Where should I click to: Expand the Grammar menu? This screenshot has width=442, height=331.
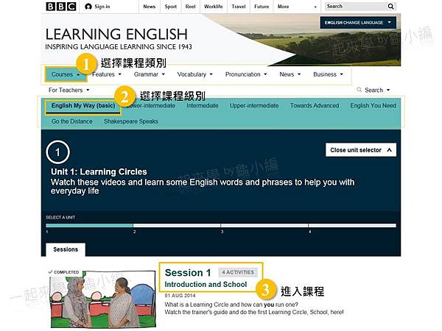tap(149, 74)
